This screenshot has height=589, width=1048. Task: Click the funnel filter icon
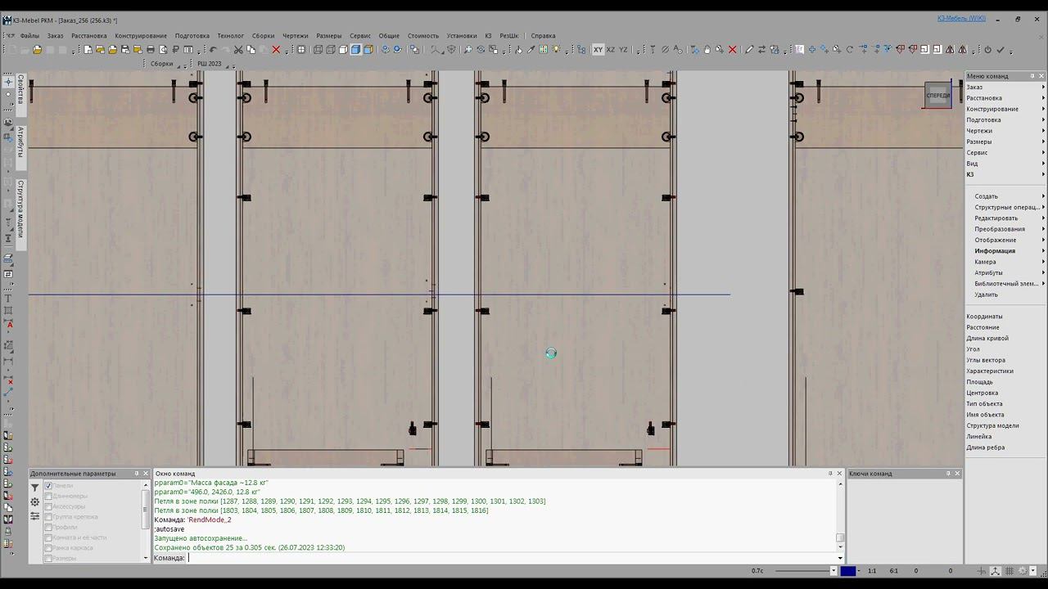coord(35,488)
